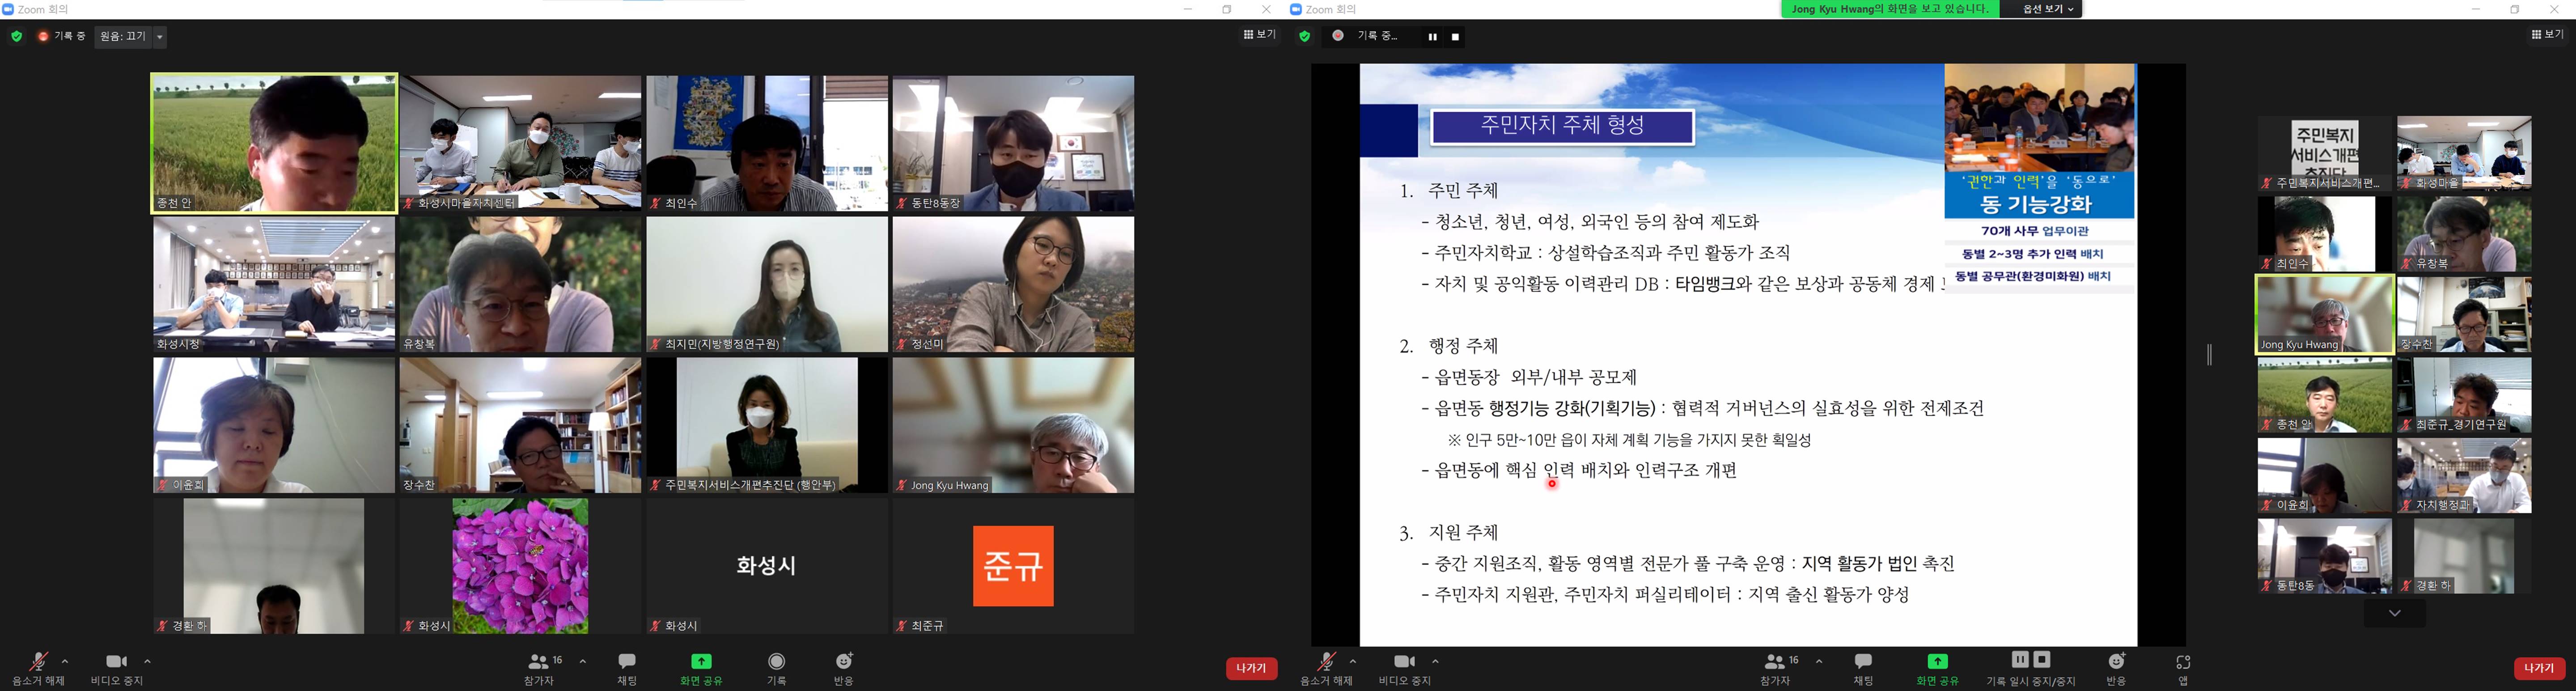Select 최인수 video tile in left gallery
The image size is (2576, 691).
pyautogui.click(x=767, y=143)
